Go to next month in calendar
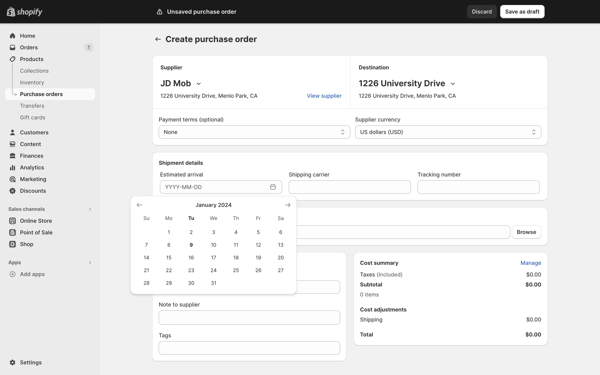Image resolution: width=600 pixels, height=375 pixels. [x=287, y=205]
